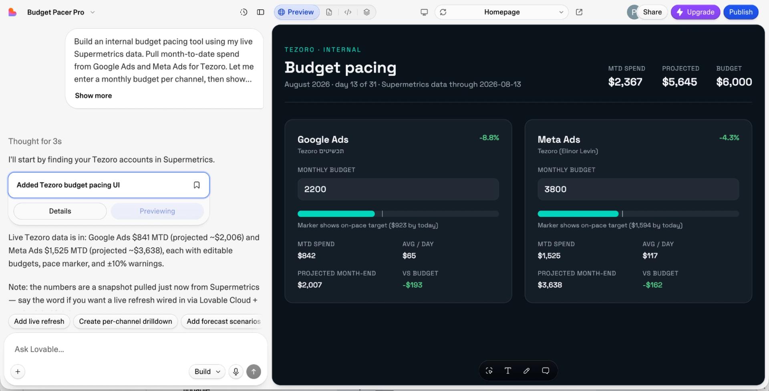Open version history clock icon
The height and width of the screenshot is (391, 769).
244,12
